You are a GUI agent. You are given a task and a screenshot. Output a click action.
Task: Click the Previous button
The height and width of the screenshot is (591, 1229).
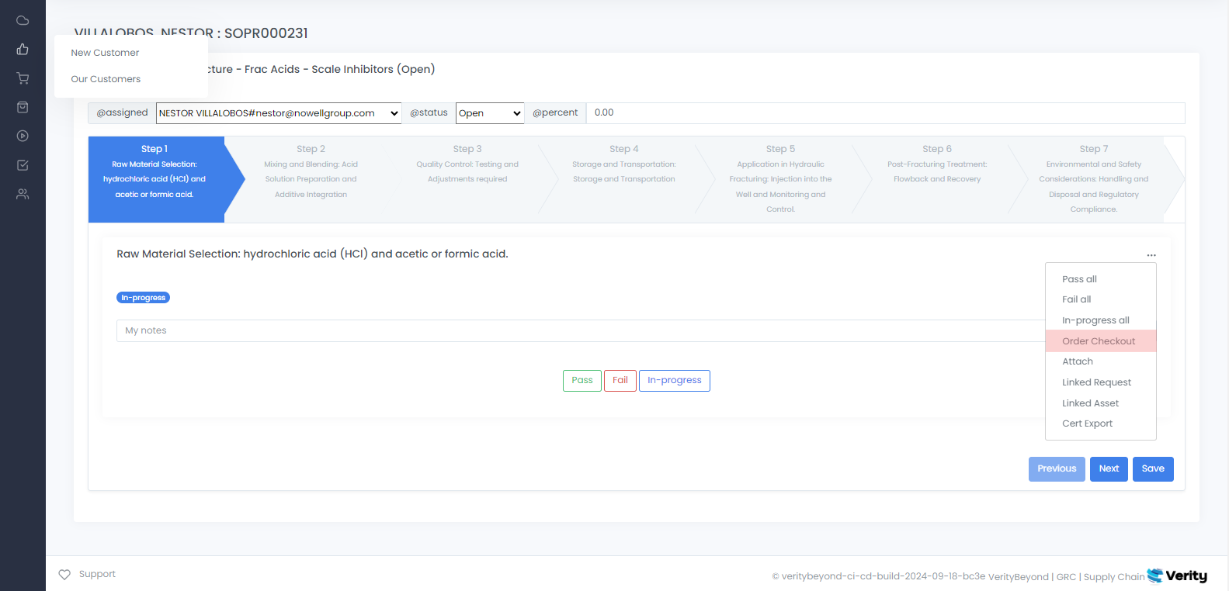pyautogui.click(x=1057, y=468)
